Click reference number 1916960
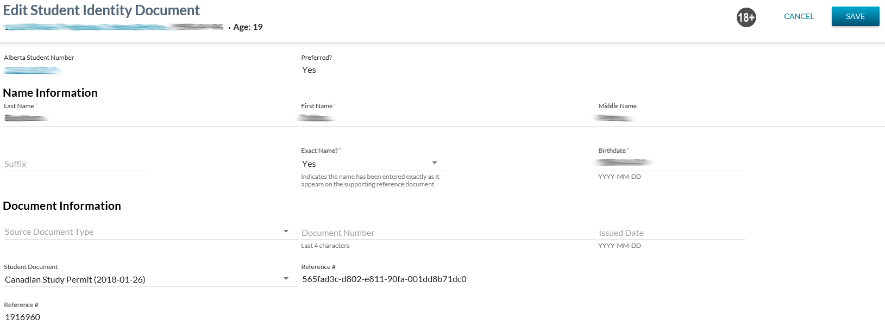The image size is (885, 325). pos(23,317)
